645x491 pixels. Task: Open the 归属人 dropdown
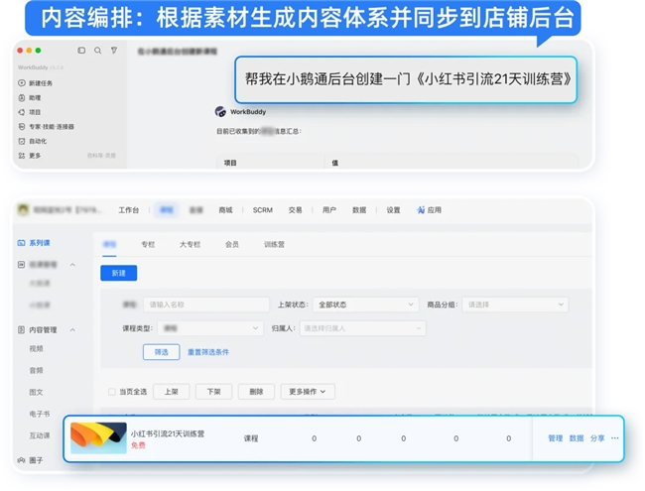tap(363, 328)
